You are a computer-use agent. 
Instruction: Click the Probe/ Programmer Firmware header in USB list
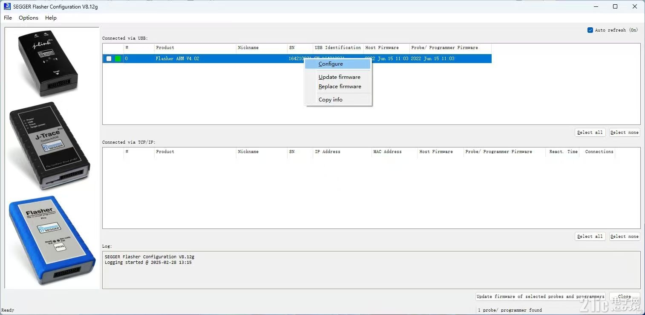[x=450, y=48]
